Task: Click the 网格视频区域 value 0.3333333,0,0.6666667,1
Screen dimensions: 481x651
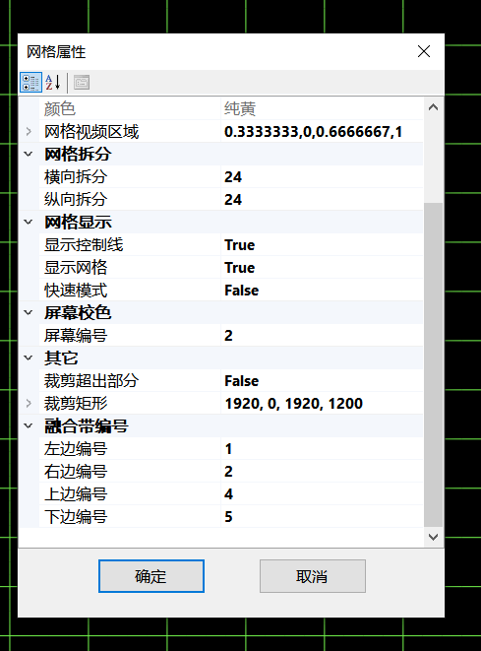Action: coord(322,132)
